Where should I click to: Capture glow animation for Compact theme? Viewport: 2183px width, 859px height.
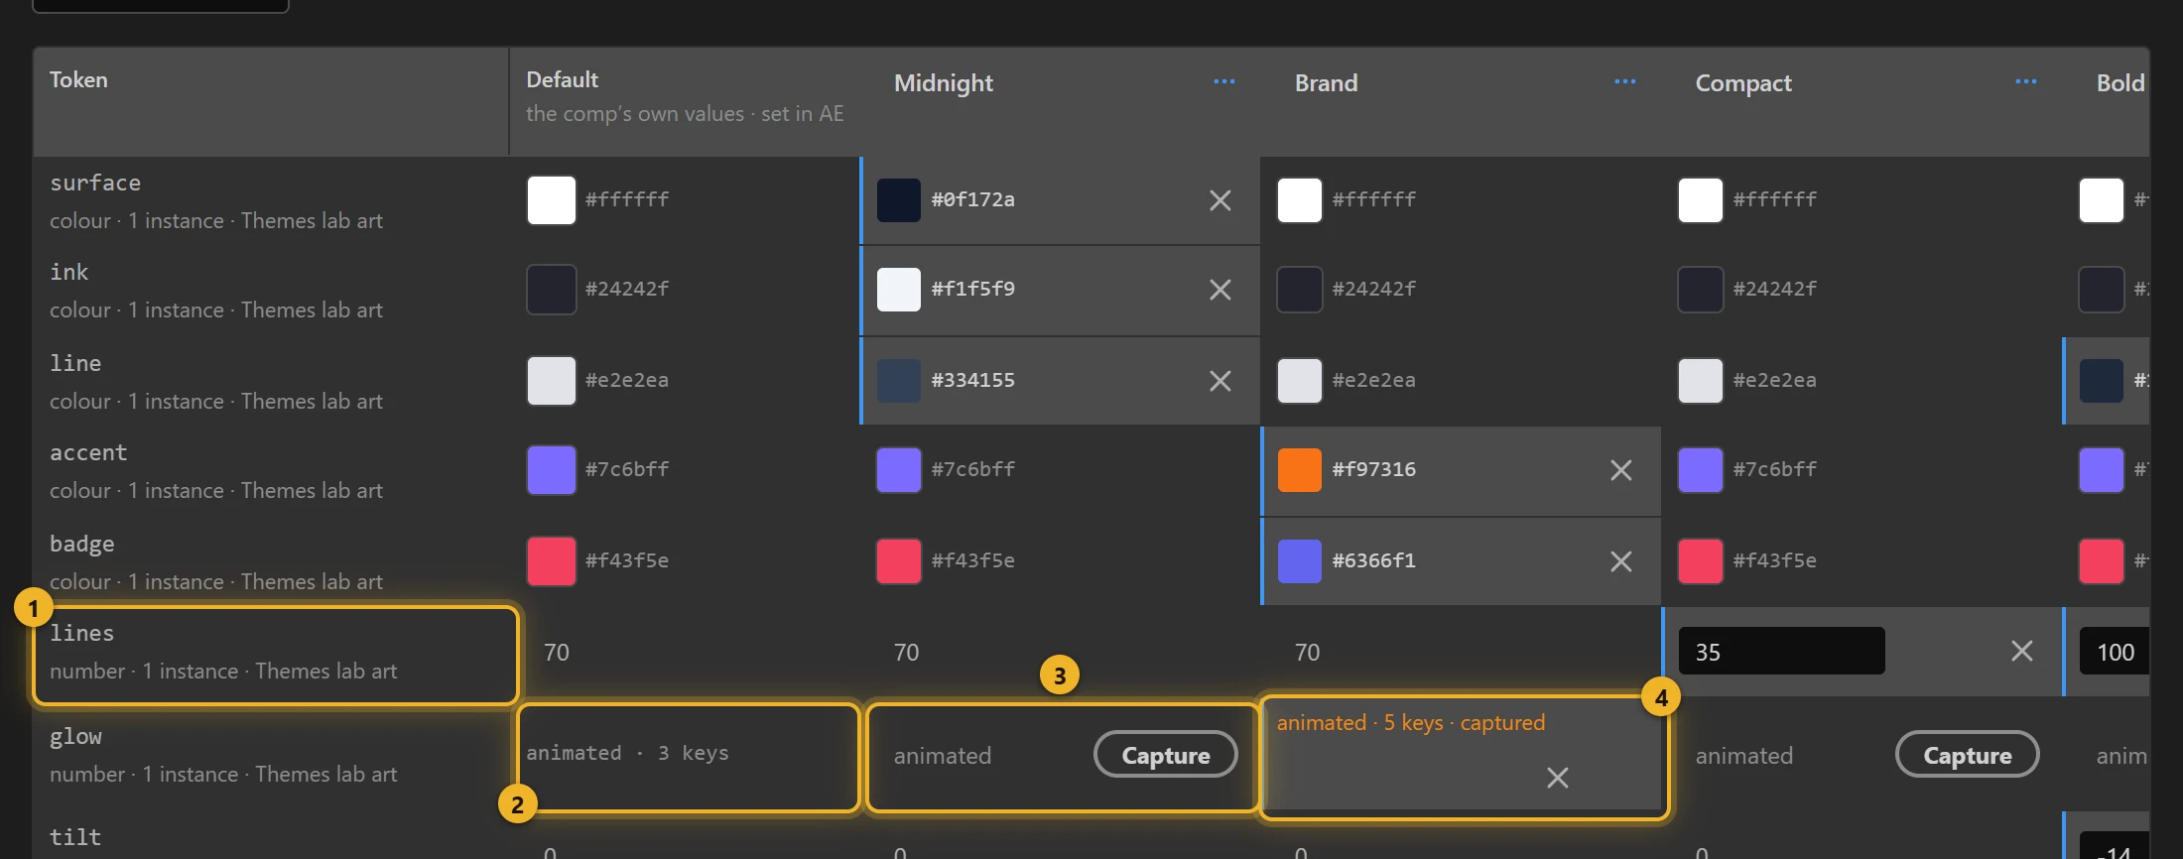click(x=1967, y=755)
